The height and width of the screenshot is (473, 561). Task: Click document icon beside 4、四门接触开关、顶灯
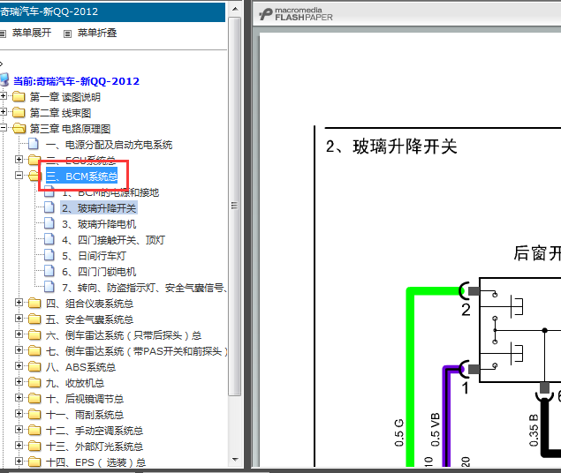coord(49,239)
